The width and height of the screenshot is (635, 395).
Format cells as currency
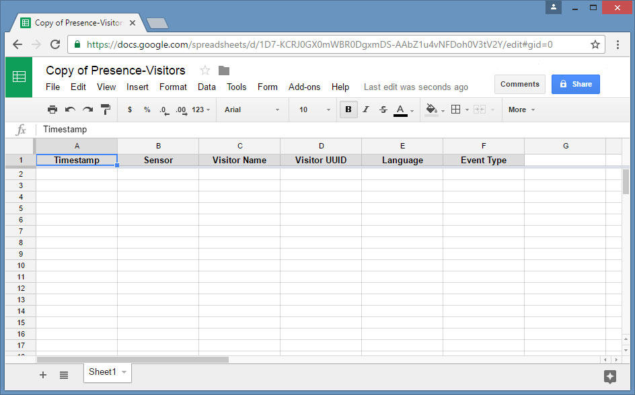tap(130, 109)
